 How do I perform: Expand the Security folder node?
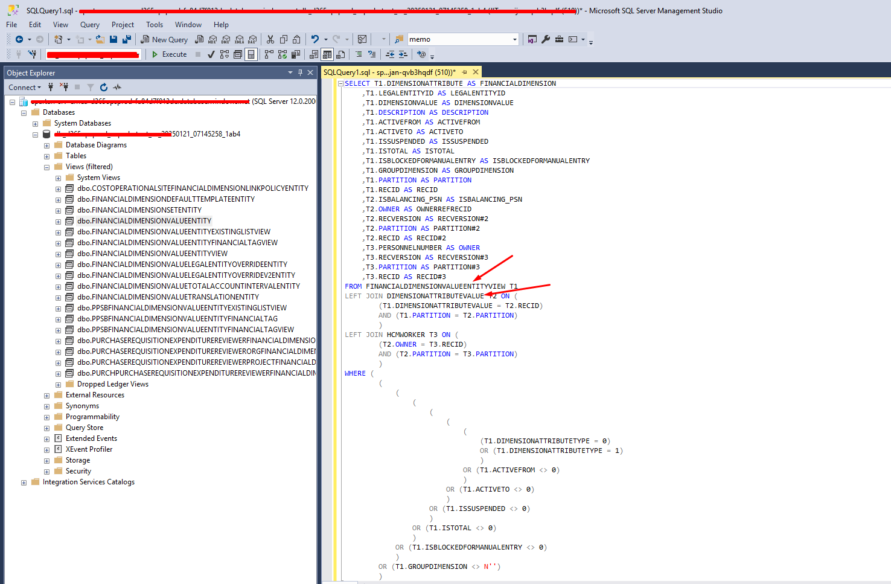point(46,471)
